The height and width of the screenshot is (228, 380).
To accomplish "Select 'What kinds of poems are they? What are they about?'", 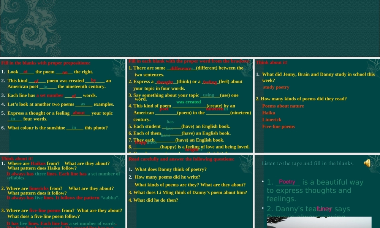I will coord(190,185).
